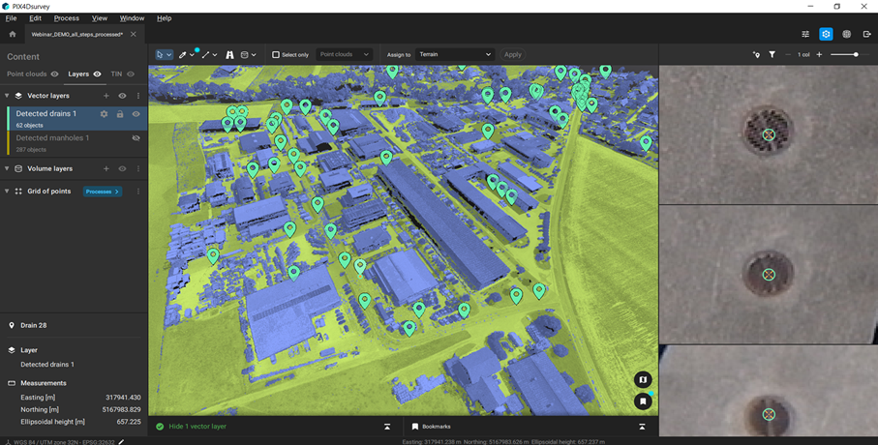Viewport: 878px width, 445px height.
Task: Open the Help menu
Action: coord(164,18)
